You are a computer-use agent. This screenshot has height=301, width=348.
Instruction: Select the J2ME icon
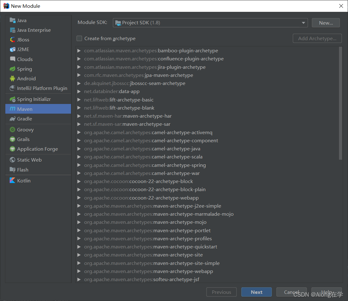point(12,49)
